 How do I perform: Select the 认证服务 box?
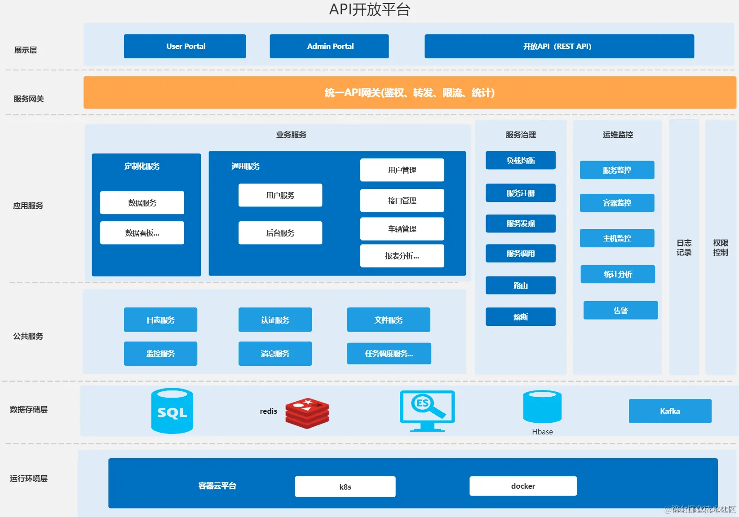click(x=275, y=320)
